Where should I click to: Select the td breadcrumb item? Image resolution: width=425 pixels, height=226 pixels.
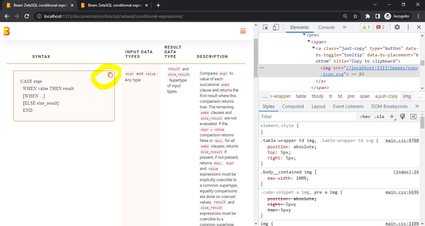pos(340,96)
